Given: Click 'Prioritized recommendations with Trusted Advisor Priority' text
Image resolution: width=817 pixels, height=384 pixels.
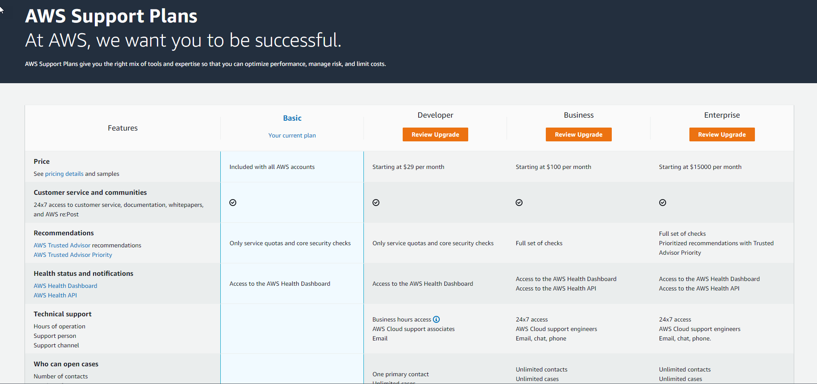Looking at the screenshot, I should 716,248.
